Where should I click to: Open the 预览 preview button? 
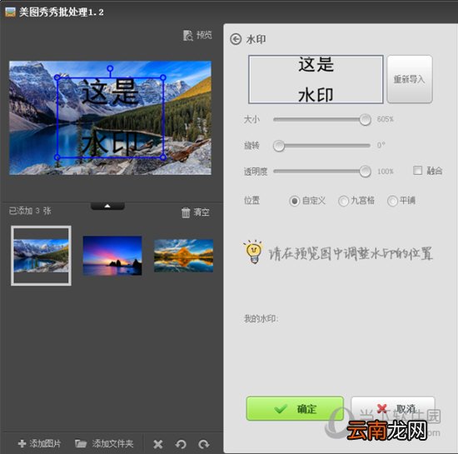tap(197, 35)
